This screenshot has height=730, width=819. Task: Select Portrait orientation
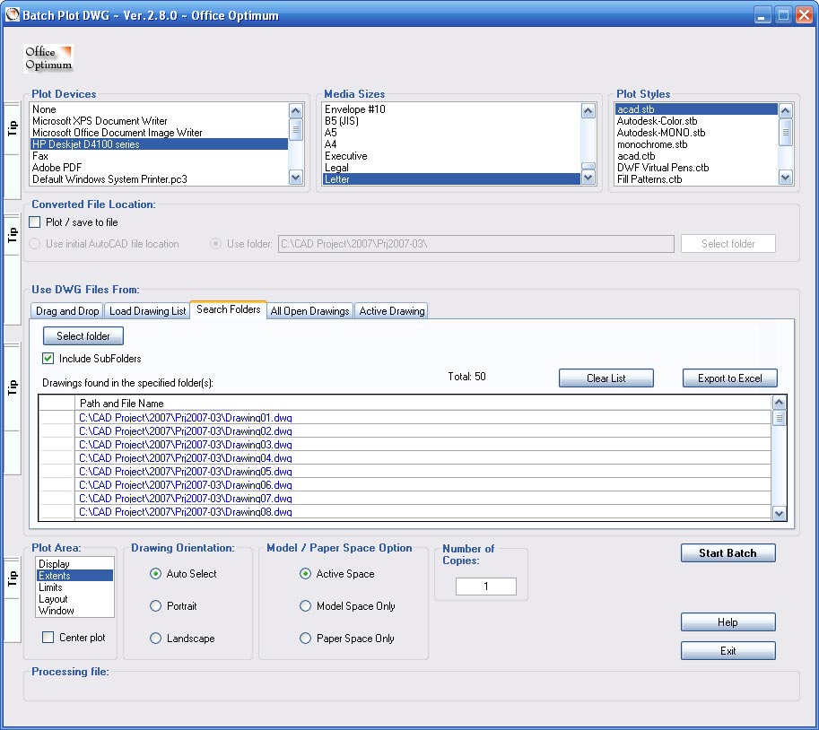click(x=155, y=605)
